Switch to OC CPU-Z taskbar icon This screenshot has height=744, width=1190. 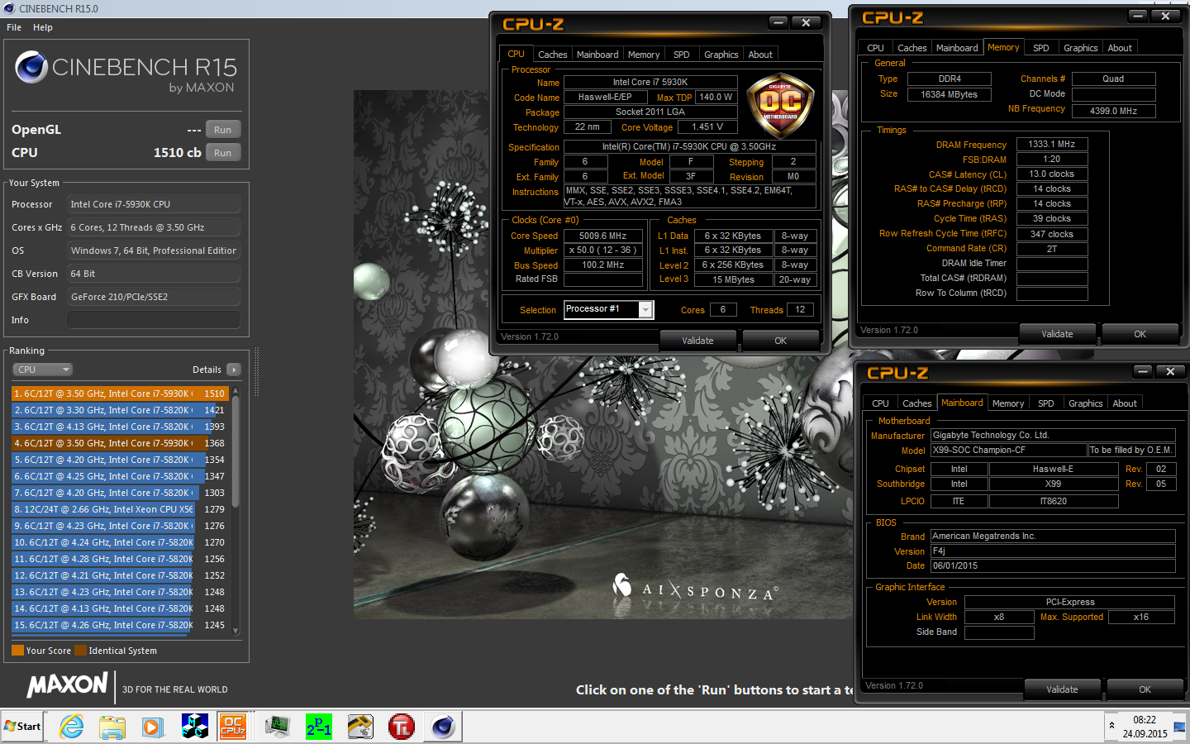[x=233, y=727]
